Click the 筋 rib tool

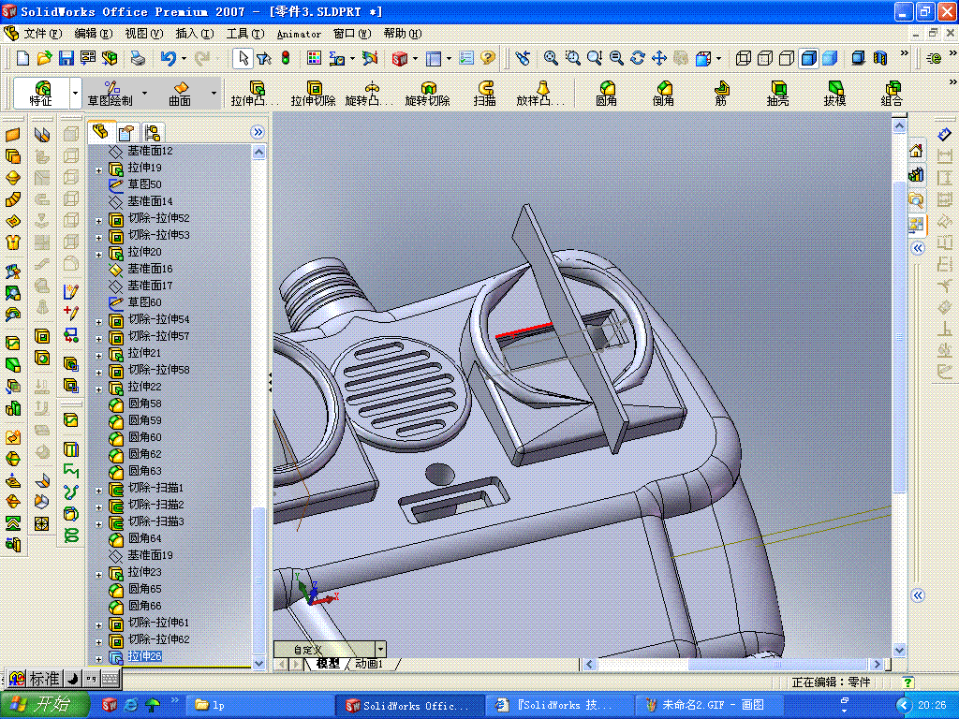[x=721, y=94]
